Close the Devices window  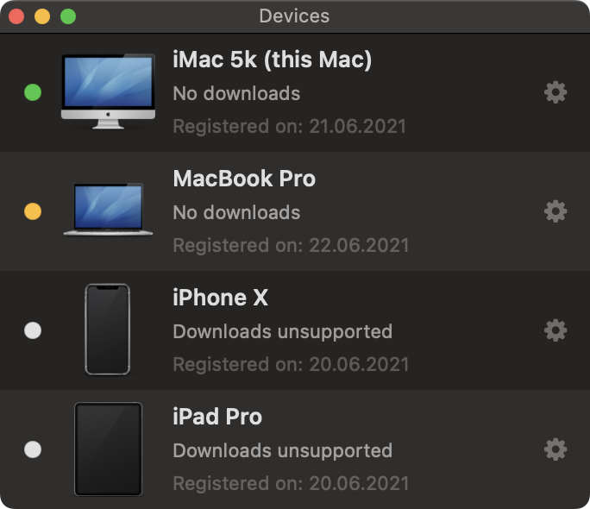[x=16, y=16]
